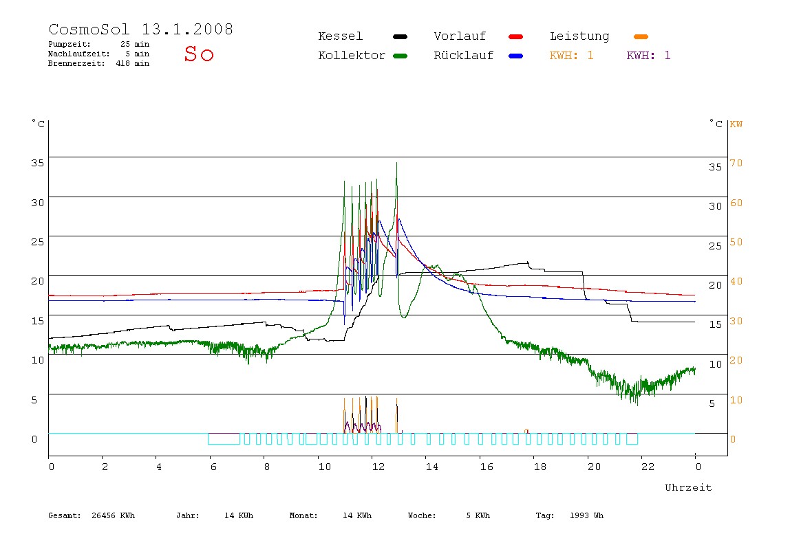Click the orange "40" KW scale label
Screen dimensions: 790x558
tap(736, 281)
